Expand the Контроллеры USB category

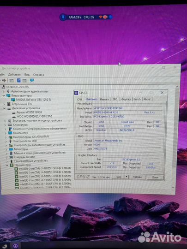[x=6, y=141]
